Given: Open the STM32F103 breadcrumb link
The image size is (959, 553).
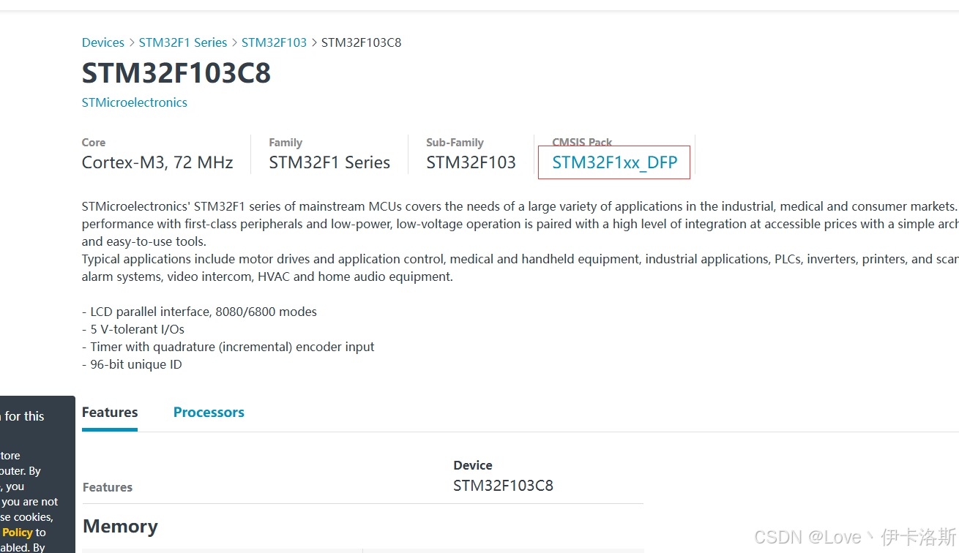Looking at the screenshot, I should coord(275,42).
